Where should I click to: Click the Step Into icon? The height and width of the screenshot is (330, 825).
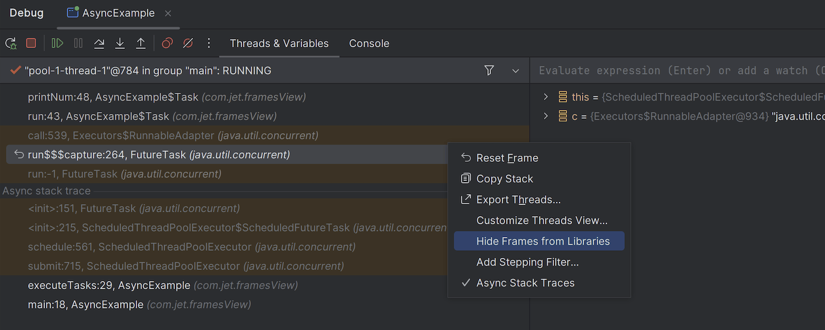click(x=120, y=43)
